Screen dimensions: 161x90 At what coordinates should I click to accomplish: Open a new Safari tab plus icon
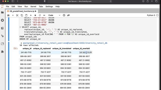pos(152,1)
